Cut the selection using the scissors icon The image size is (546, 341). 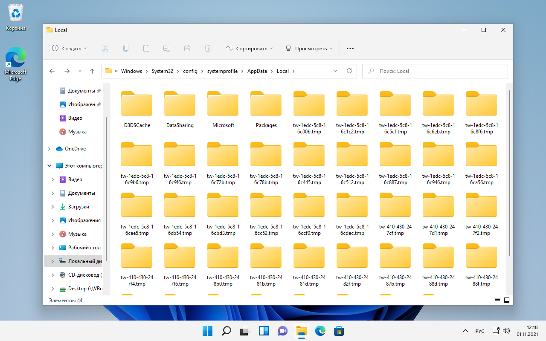pyautogui.click(x=105, y=48)
